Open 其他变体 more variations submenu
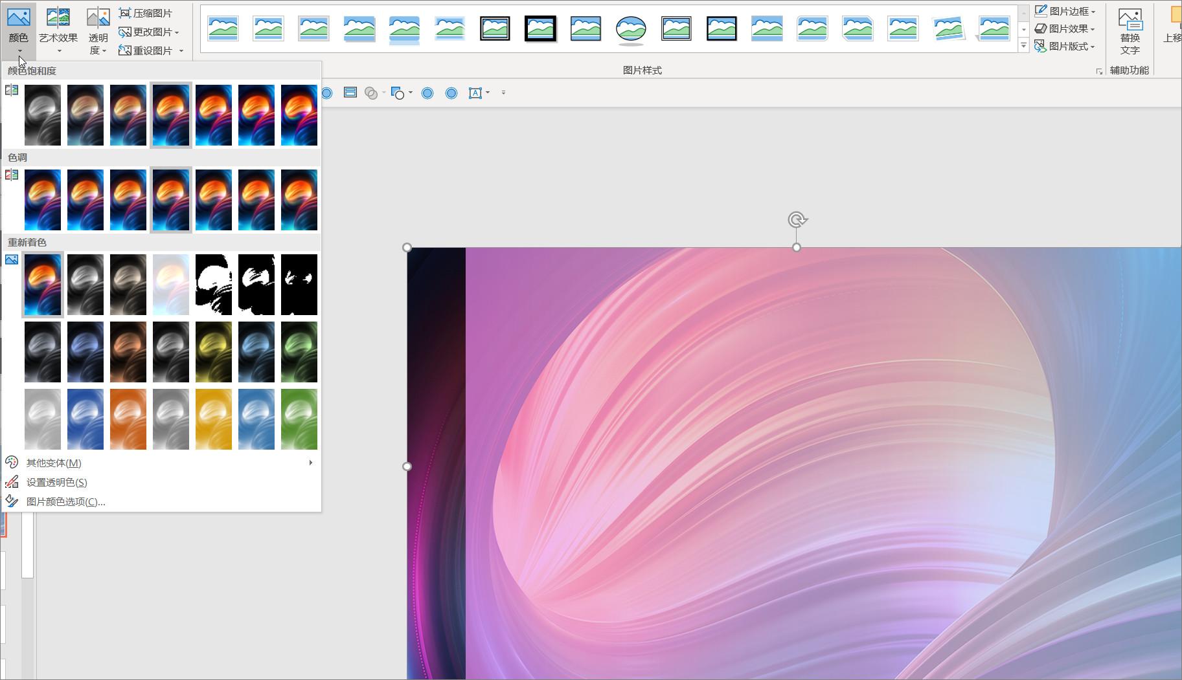 click(161, 463)
